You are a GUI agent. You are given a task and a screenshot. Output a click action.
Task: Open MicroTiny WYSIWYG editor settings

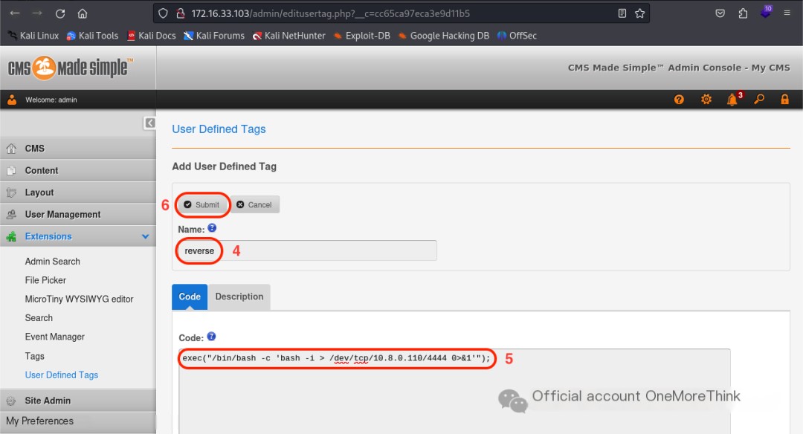pyautogui.click(x=79, y=299)
